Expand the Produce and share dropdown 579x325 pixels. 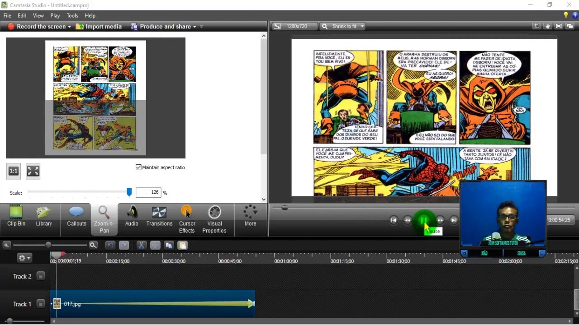point(195,27)
